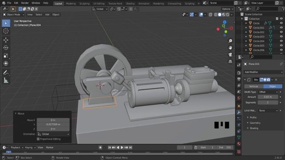
Task: Open Width Type Offset dropdown
Action: coord(268,92)
